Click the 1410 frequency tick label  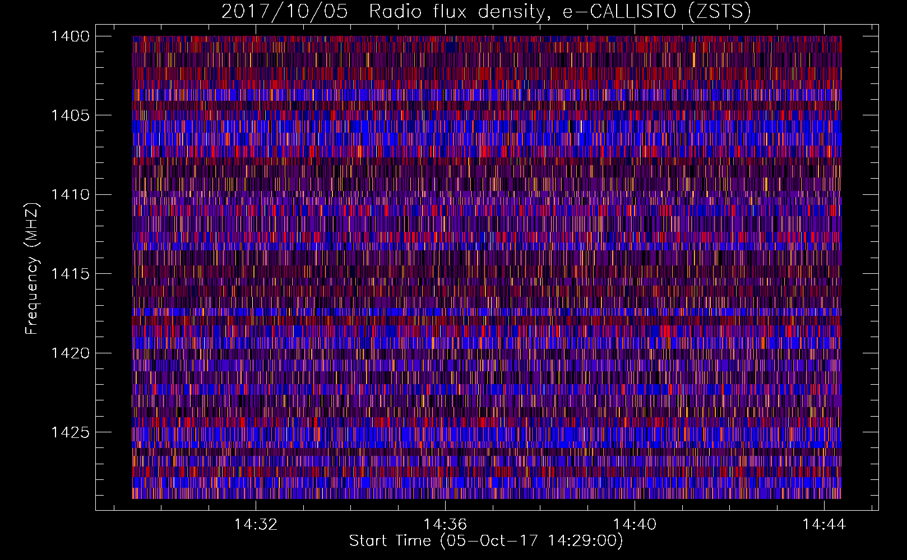70,195
